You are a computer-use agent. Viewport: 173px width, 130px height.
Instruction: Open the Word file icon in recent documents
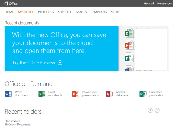tap(129, 68)
